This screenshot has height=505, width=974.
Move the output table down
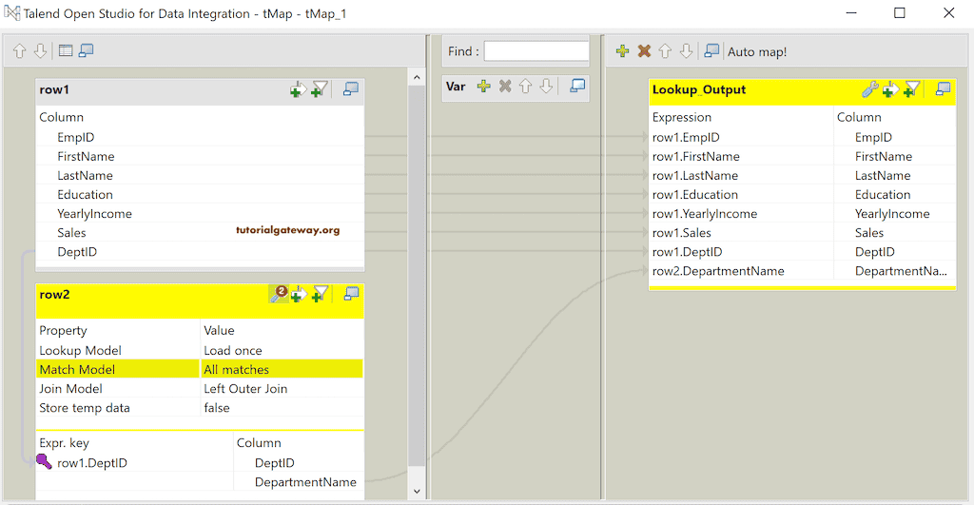point(686,51)
